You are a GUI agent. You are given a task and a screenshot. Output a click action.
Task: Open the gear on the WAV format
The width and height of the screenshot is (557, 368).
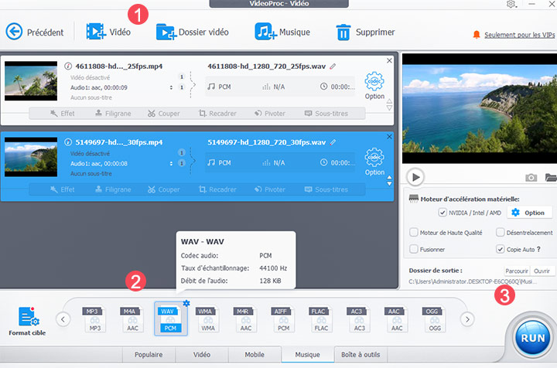pyautogui.click(x=186, y=303)
